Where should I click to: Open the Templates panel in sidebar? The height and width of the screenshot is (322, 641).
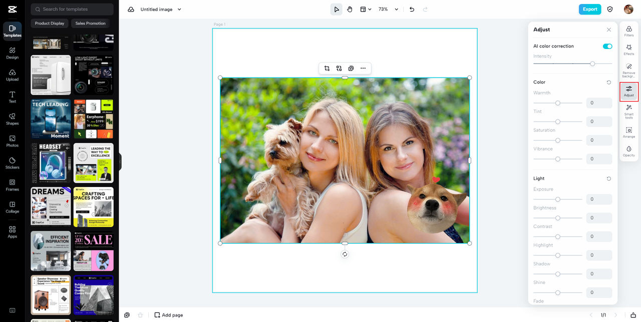(x=12, y=31)
